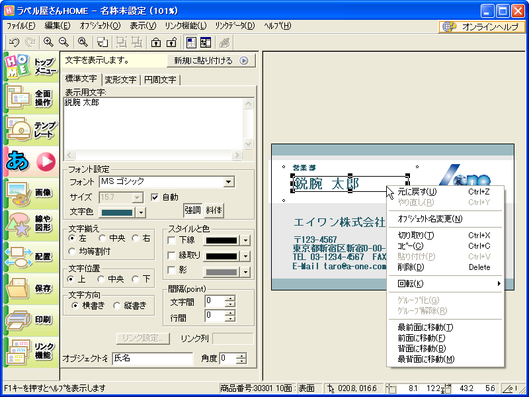Select the あ text tool sidebar item

click(31, 161)
